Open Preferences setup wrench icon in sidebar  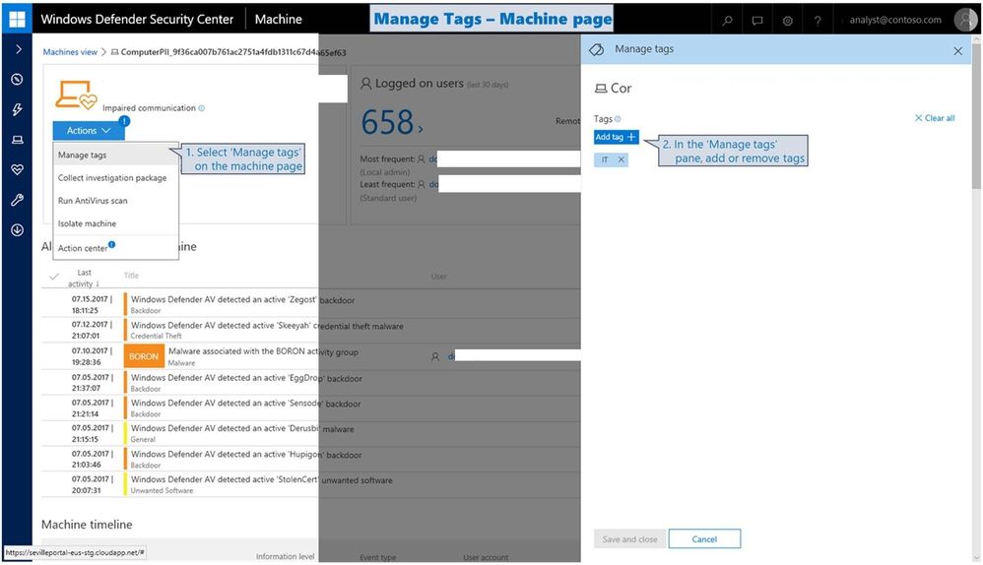click(18, 200)
